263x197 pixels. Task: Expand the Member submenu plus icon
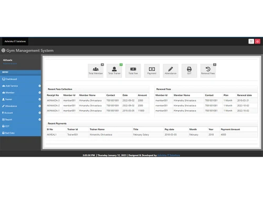39,92
